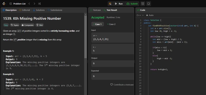This screenshot has height=95, width=206.
Task: Submit the solution
Action: (x=132, y=4)
